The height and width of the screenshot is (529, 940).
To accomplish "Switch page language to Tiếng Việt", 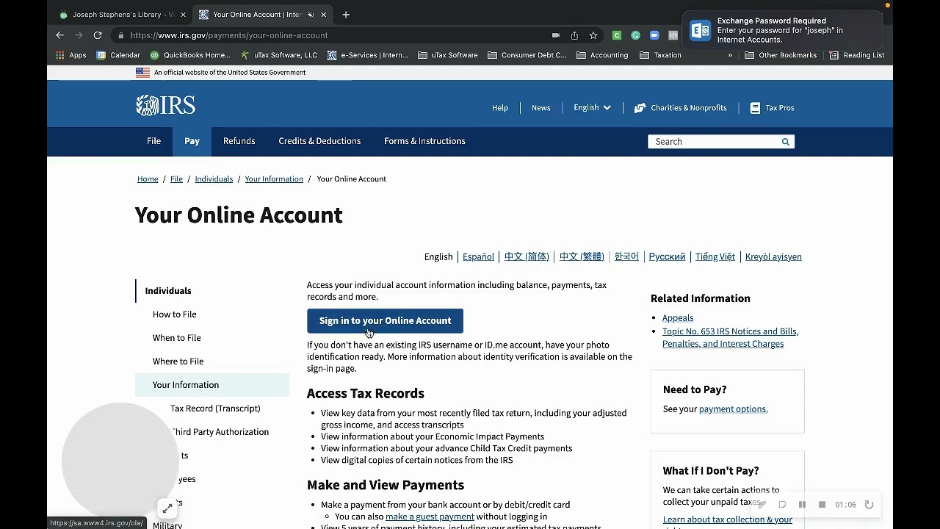I will point(715,257).
